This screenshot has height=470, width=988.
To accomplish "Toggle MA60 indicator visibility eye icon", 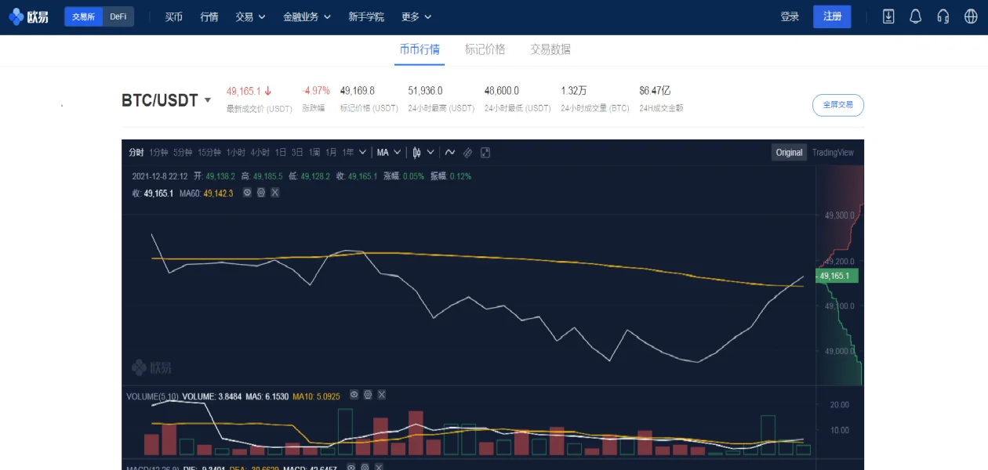I will (x=247, y=192).
